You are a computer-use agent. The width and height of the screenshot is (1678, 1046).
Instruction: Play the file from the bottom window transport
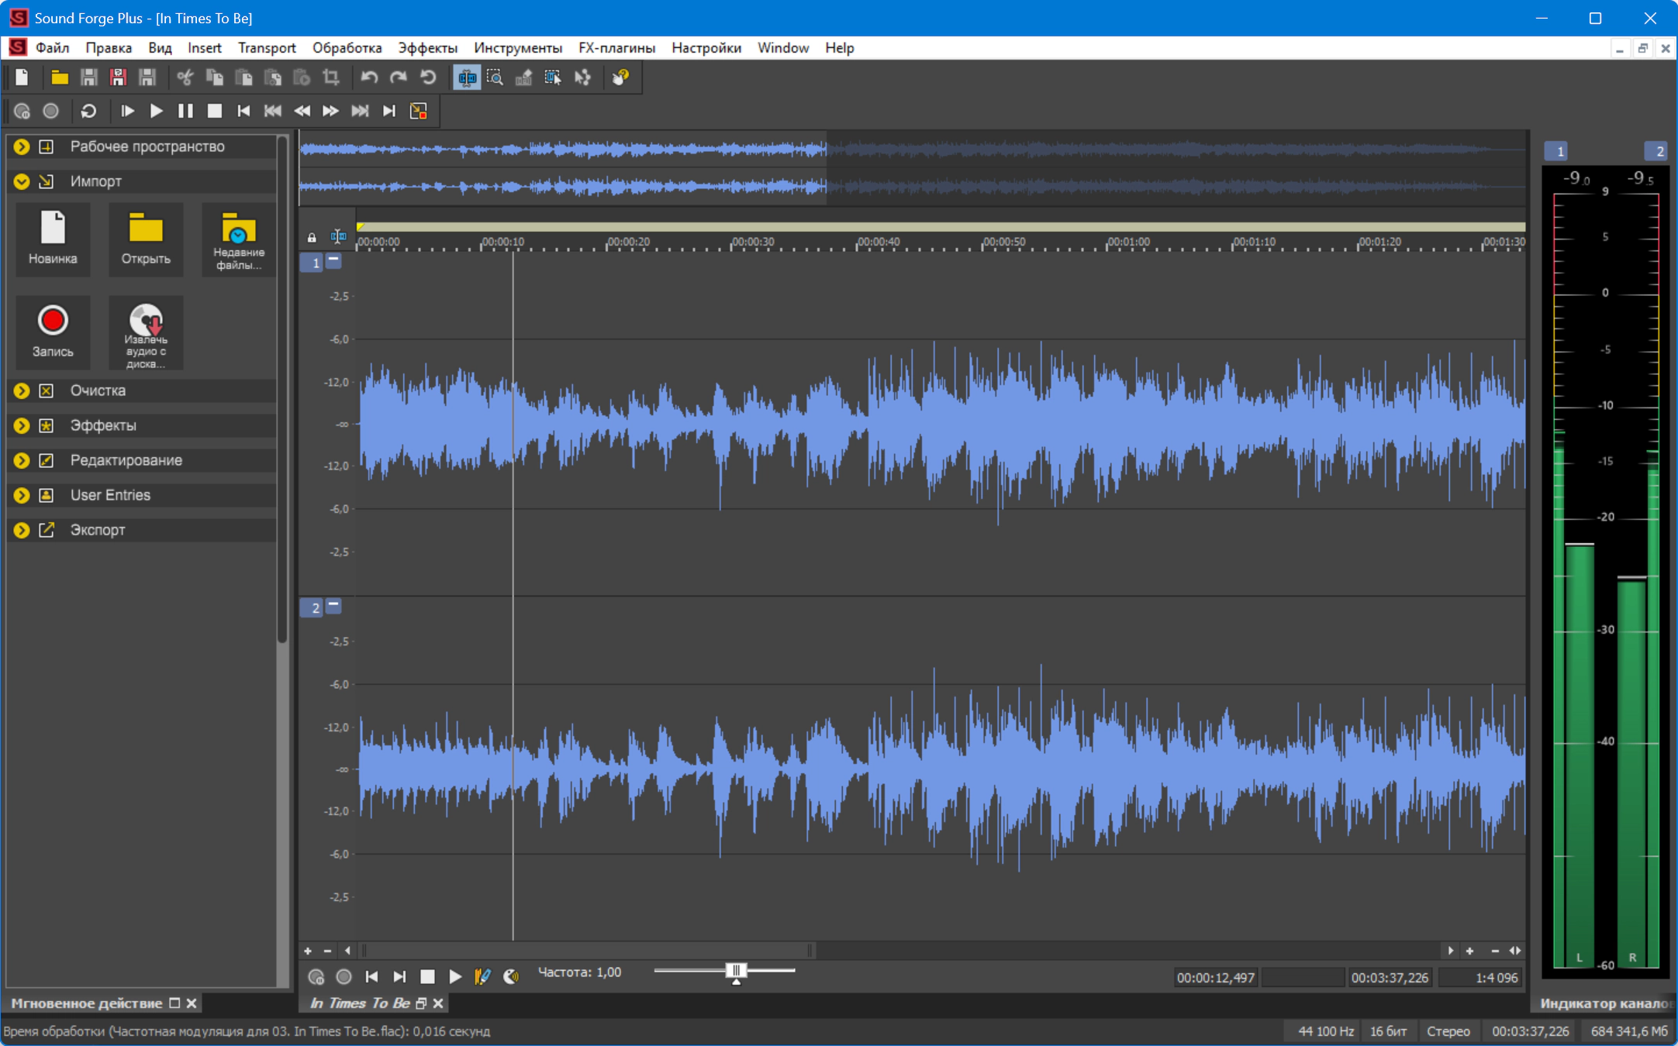coord(455,977)
